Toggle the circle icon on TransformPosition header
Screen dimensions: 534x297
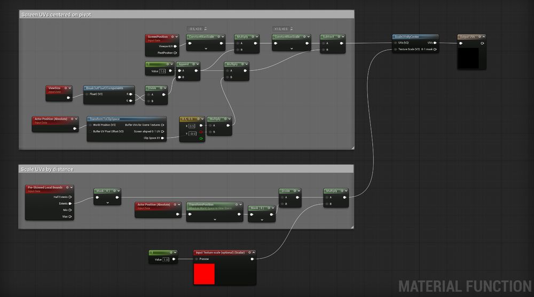237,205
